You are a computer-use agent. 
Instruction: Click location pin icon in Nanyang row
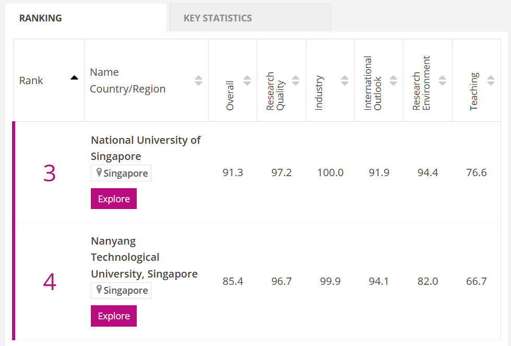99,290
